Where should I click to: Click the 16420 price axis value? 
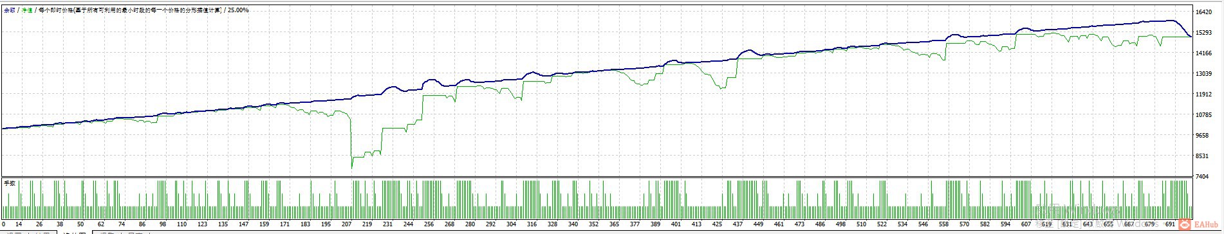pyautogui.click(x=1204, y=12)
